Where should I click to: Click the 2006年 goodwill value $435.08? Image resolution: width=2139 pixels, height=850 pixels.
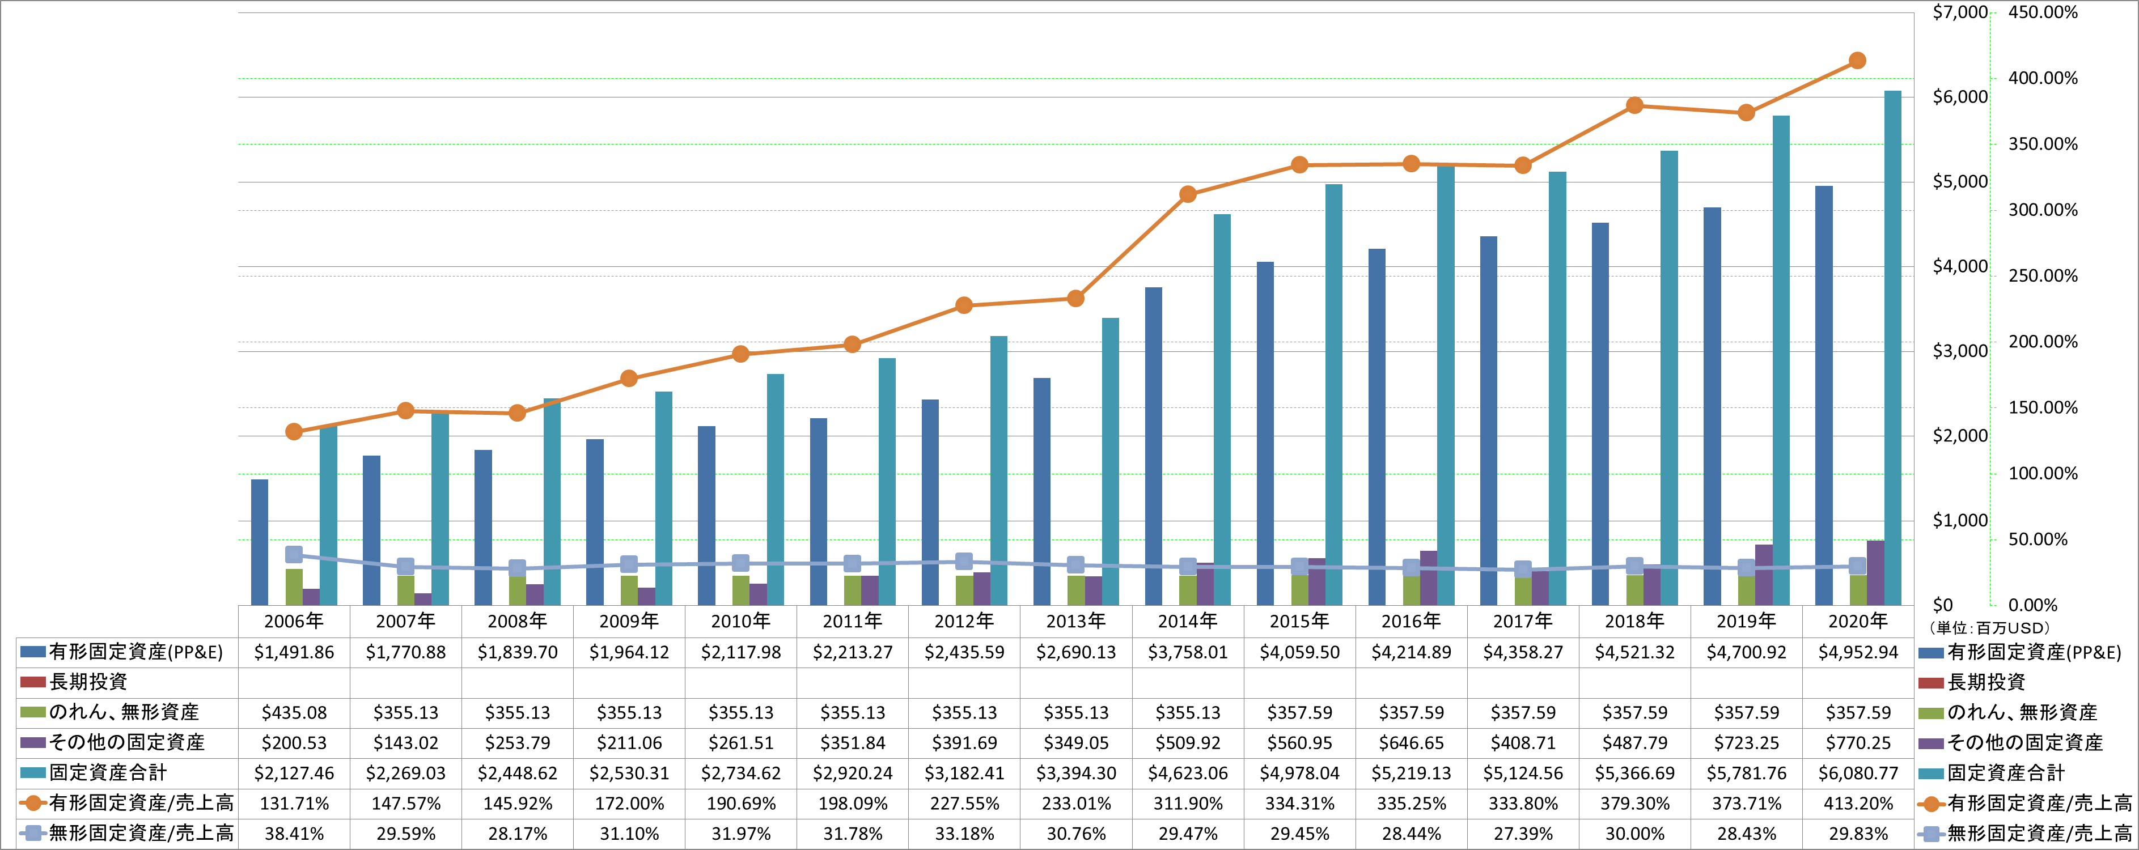point(294,712)
